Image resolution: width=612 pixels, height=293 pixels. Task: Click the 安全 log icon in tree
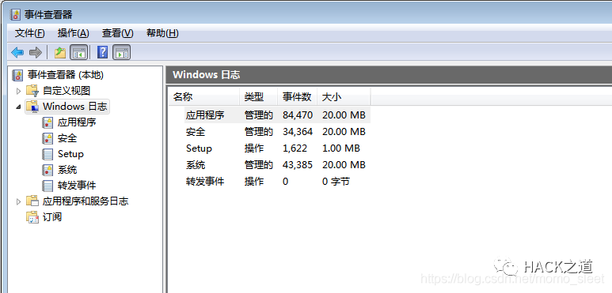click(x=48, y=138)
